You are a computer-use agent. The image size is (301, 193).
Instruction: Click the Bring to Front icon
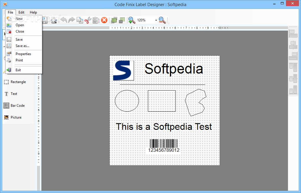[114, 20]
